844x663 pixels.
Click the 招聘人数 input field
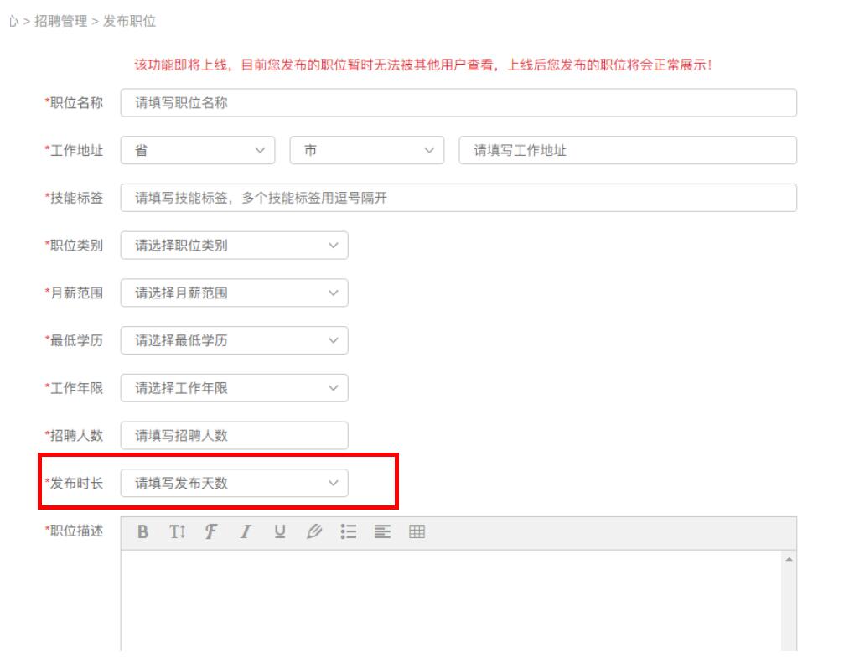pyautogui.click(x=234, y=435)
